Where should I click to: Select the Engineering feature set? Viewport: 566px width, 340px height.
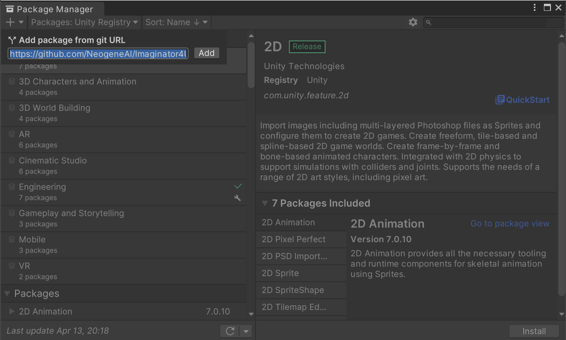[x=123, y=192]
